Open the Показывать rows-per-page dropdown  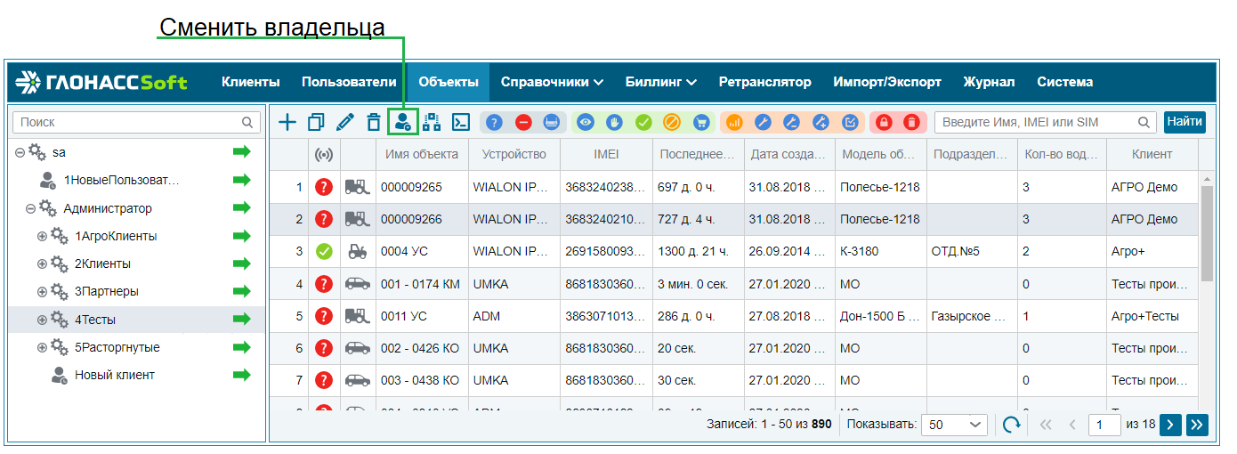point(954,425)
